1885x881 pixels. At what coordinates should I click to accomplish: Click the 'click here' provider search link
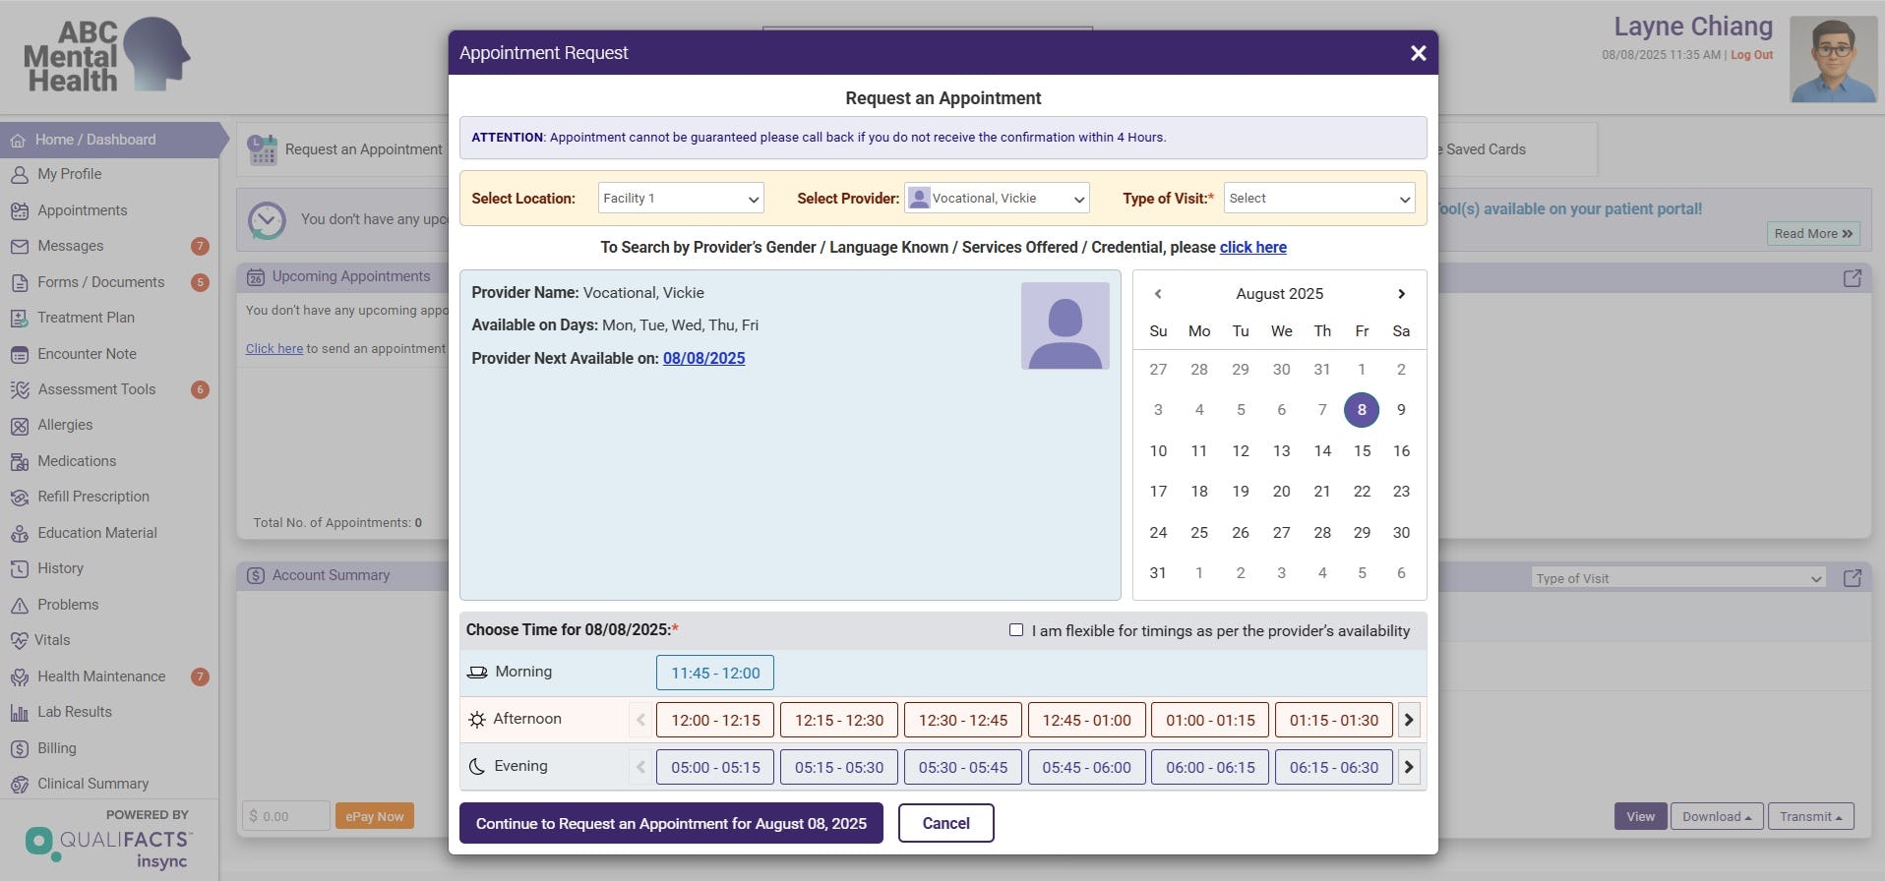[1252, 248]
